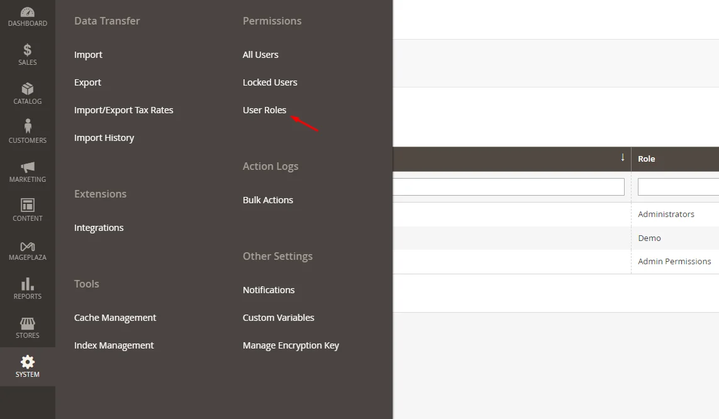
Task: Open Import/Export Tax Rates
Action: point(123,110)
